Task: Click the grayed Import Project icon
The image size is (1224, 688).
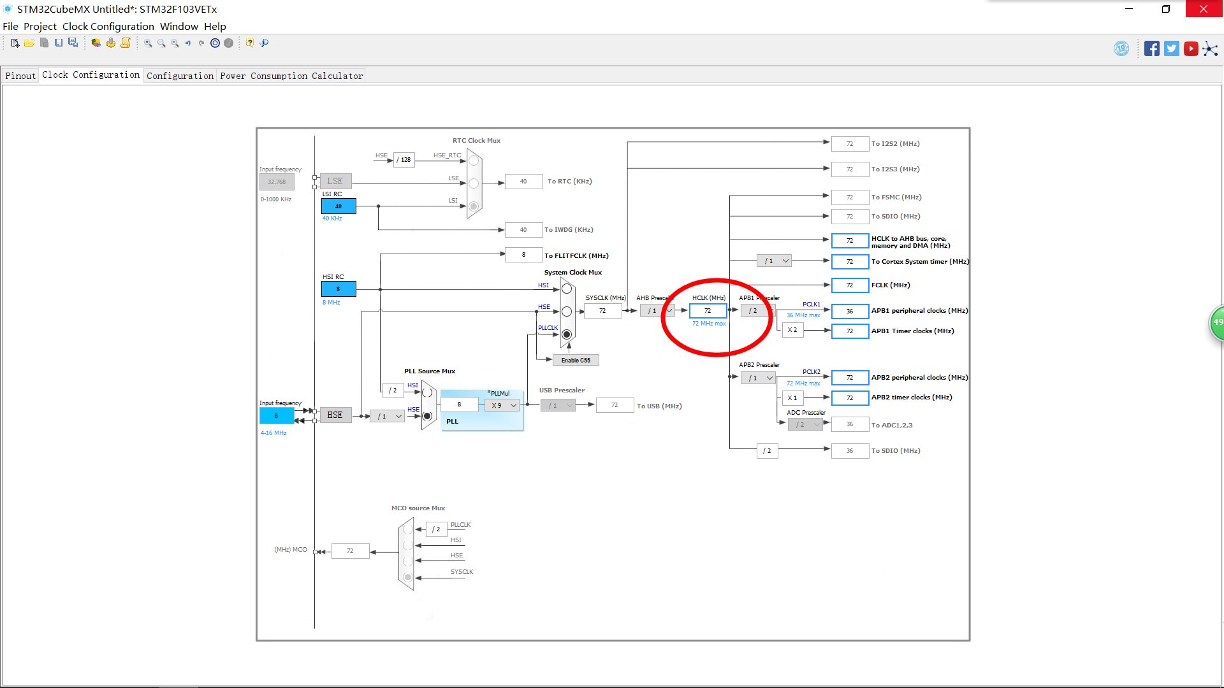Action: [44, 43]
